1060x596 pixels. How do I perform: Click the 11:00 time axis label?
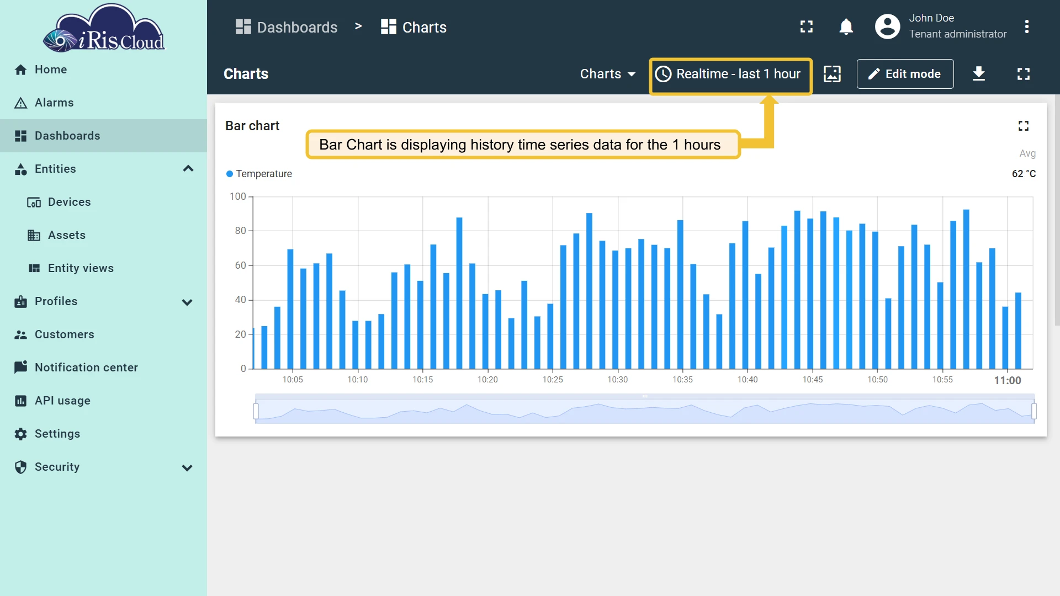[x=1008, y=380]
